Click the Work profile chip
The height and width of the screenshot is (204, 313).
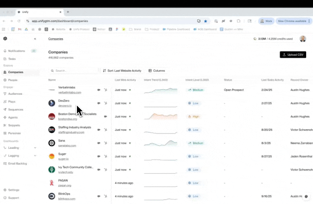point(266,21)
